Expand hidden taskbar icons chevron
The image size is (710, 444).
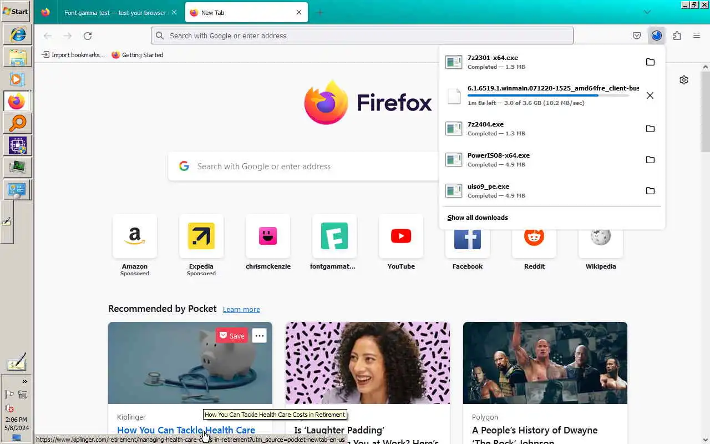(24, 381)
